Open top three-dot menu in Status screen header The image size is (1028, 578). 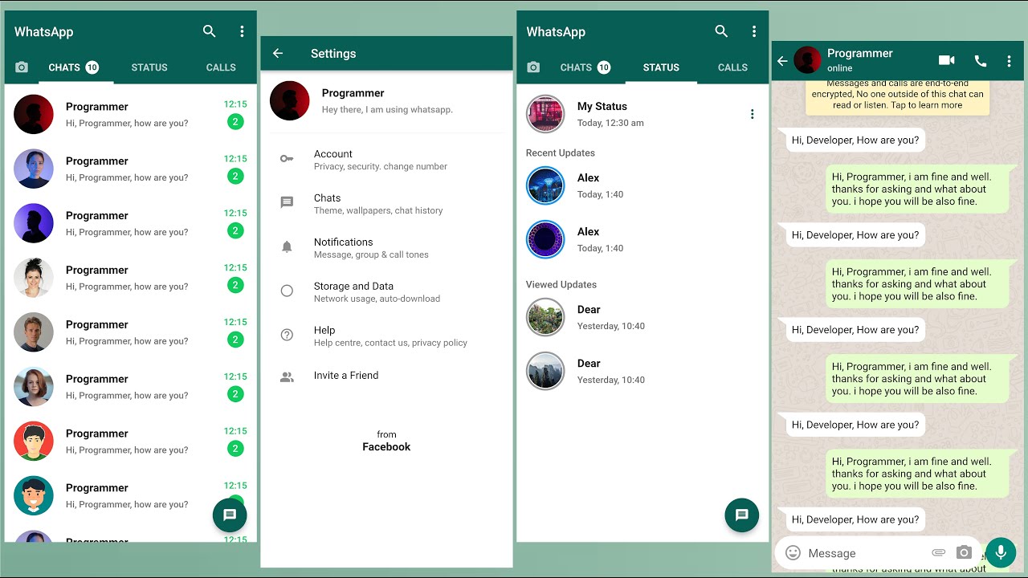point(754,31)
